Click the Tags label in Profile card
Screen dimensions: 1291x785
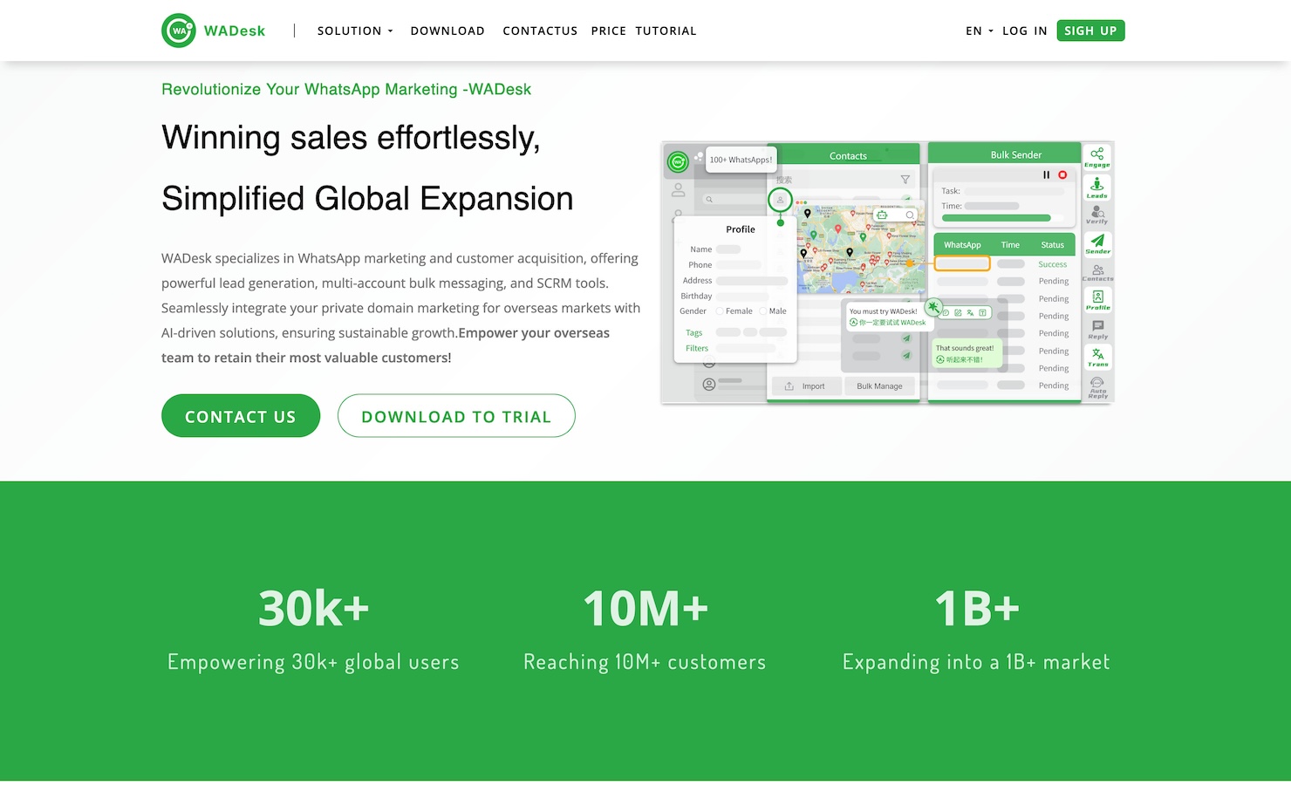point(694,332)
